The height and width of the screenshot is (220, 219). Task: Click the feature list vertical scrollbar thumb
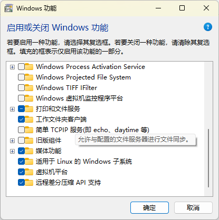click(208, 158)
